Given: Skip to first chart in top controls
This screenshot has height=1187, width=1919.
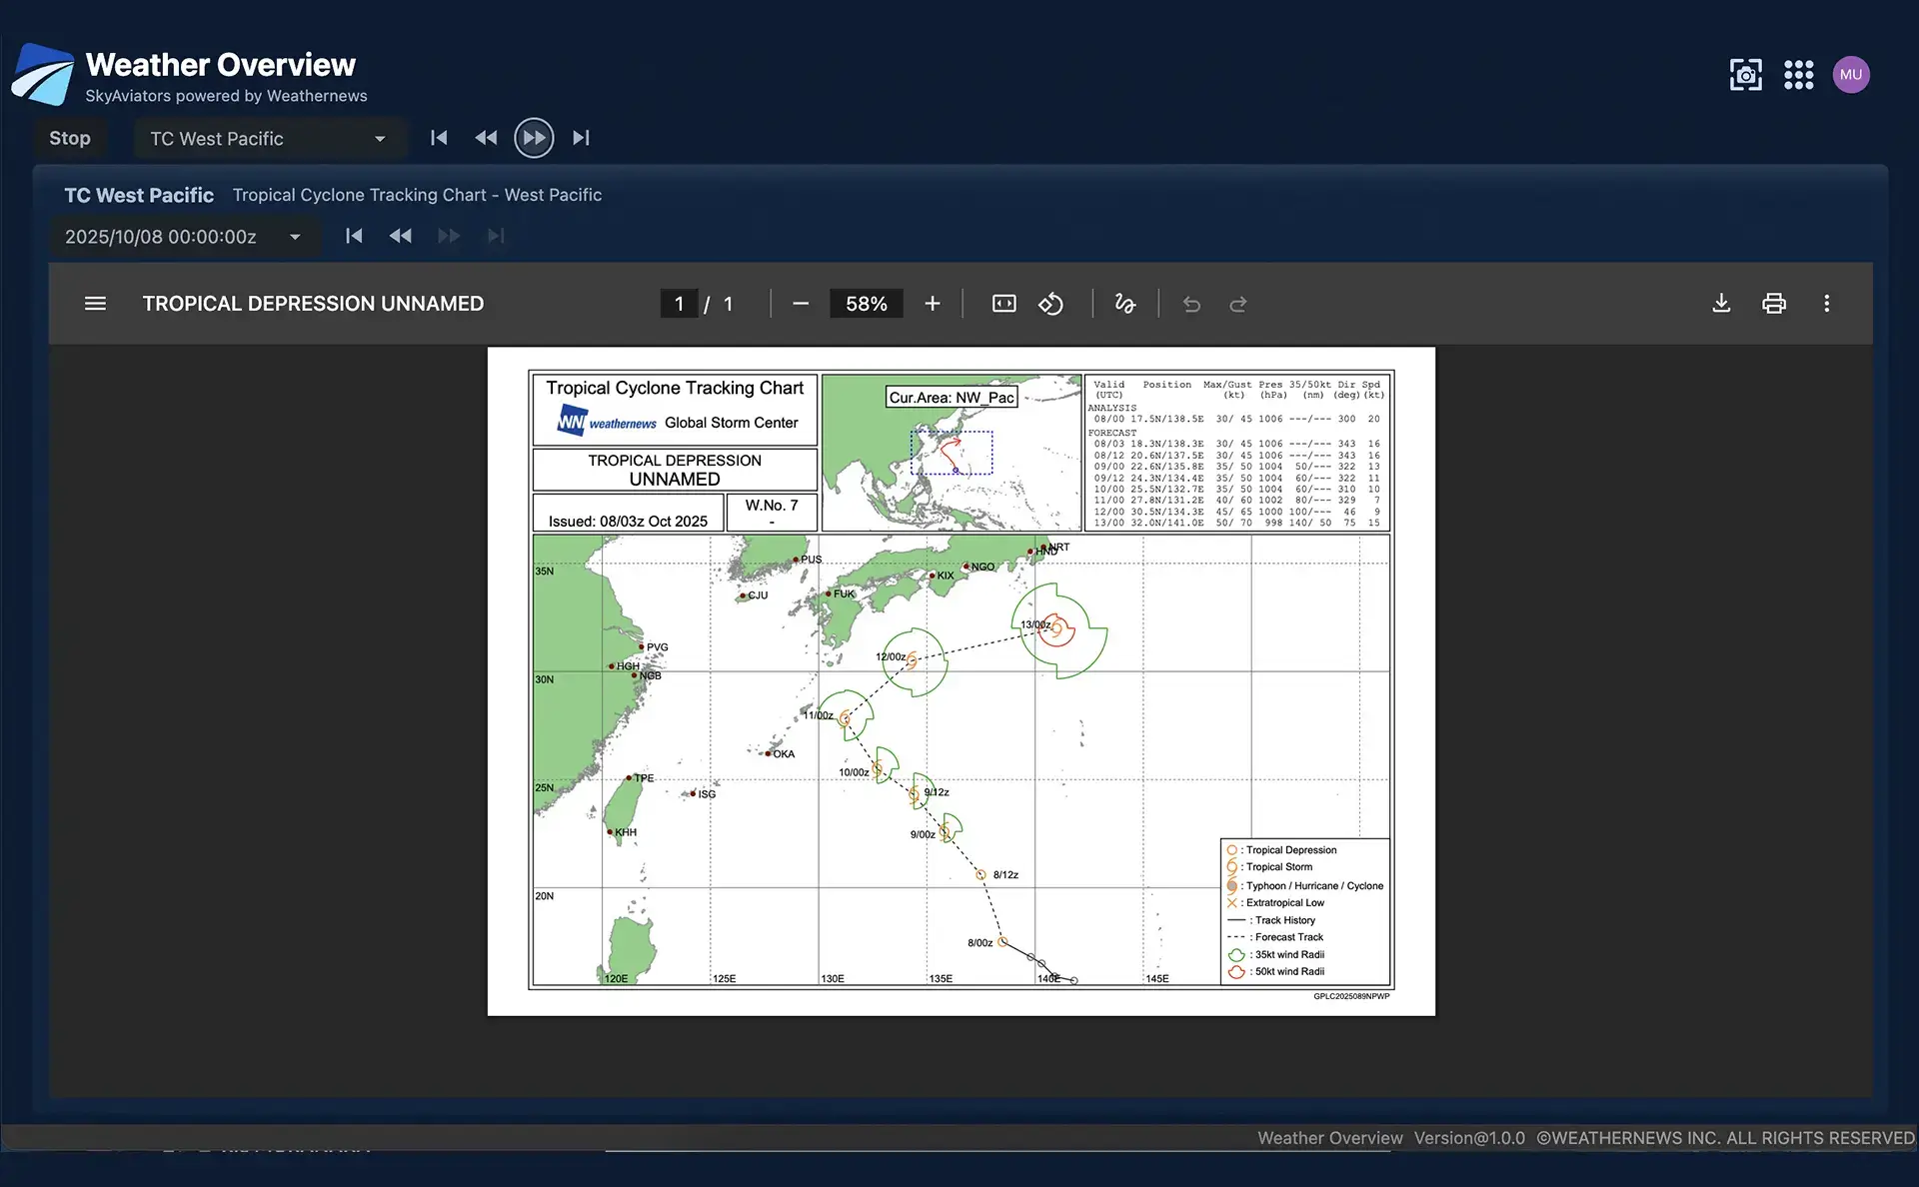Looking at the screenshot, I should [x=439, y=138].
